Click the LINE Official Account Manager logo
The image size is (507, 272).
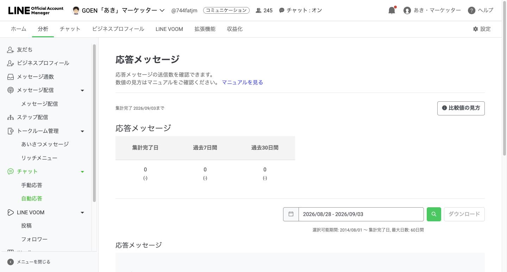click(x=36, y=10)
